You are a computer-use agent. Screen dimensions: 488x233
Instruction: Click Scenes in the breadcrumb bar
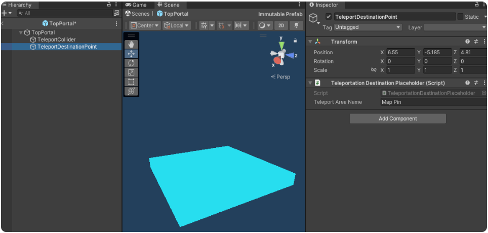(x=138, y=14)
